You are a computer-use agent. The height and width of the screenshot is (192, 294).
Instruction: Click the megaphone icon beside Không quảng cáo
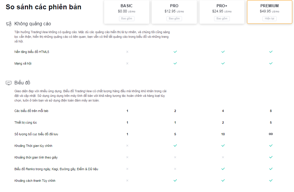[8, 24]
